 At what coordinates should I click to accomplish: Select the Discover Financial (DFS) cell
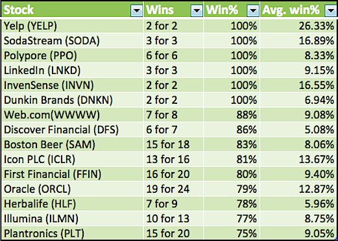coord(72,130)
